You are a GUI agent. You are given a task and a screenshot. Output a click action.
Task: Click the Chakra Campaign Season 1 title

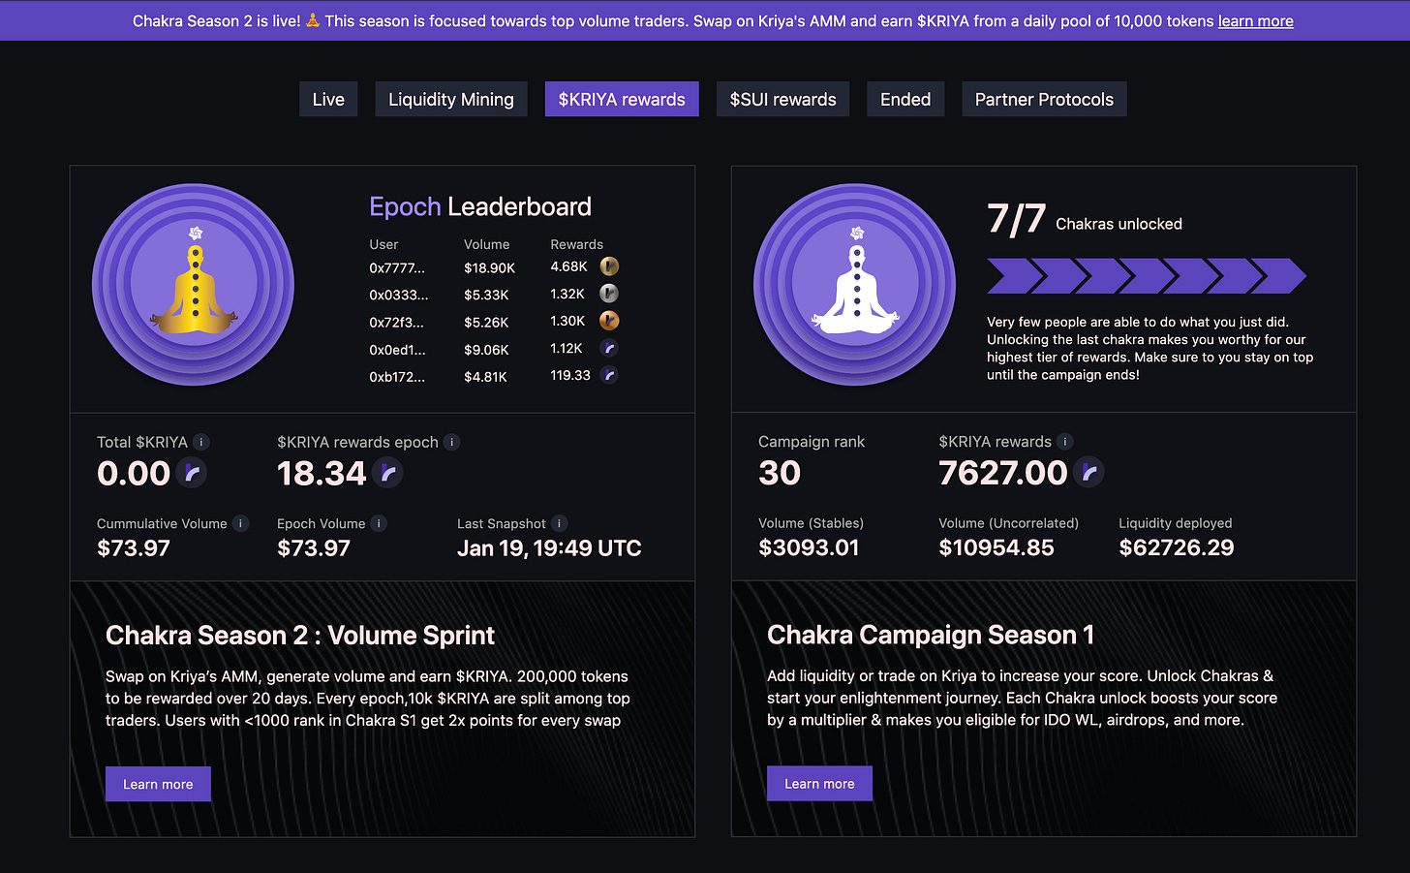point(931,635)
